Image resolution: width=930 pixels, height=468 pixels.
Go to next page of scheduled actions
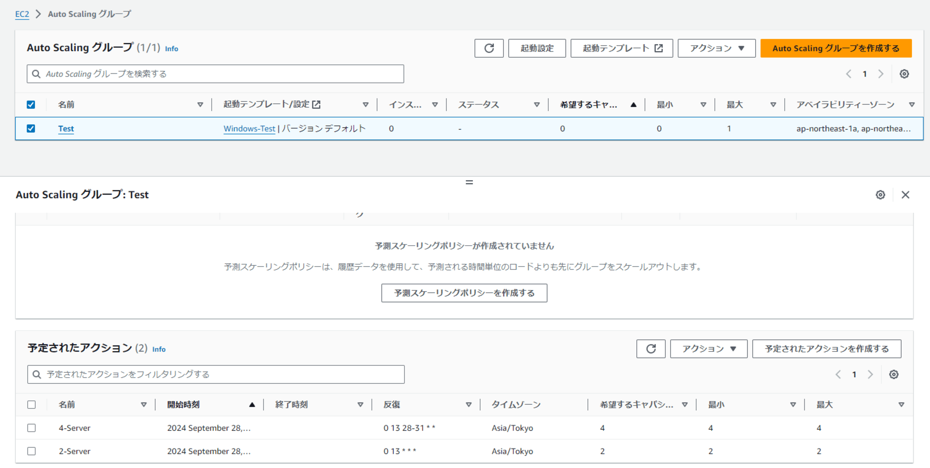870,374
